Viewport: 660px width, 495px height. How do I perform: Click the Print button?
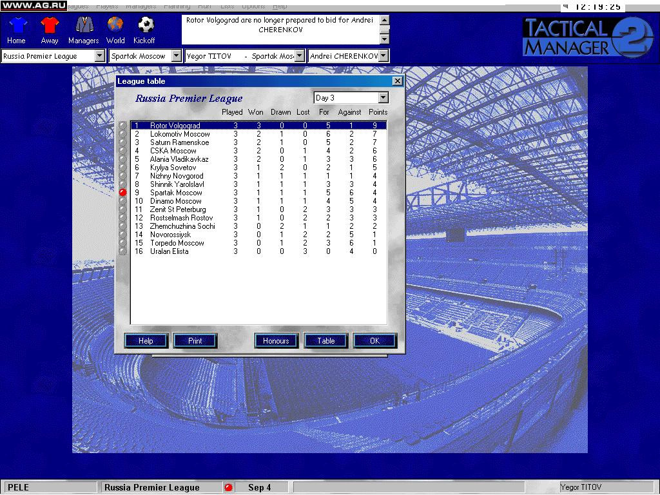pos(195,340)
